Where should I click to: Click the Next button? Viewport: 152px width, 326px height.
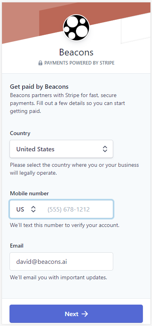(76, 314)
